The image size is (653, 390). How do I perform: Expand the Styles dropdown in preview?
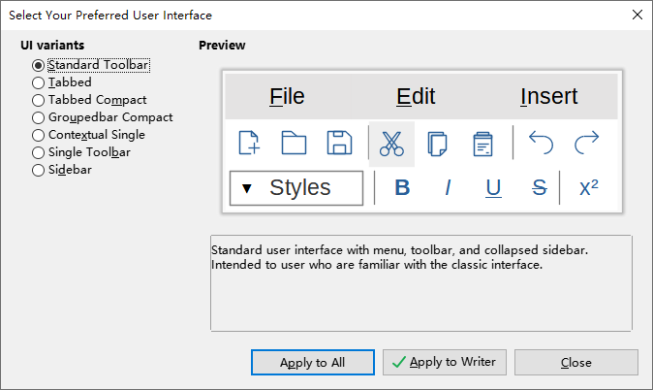pyautogui.click(x=296, y=188)
